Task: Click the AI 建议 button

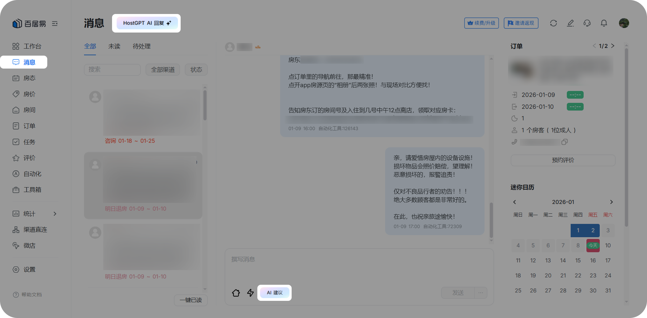Action: pyautogui.click(x=274, y=293)
